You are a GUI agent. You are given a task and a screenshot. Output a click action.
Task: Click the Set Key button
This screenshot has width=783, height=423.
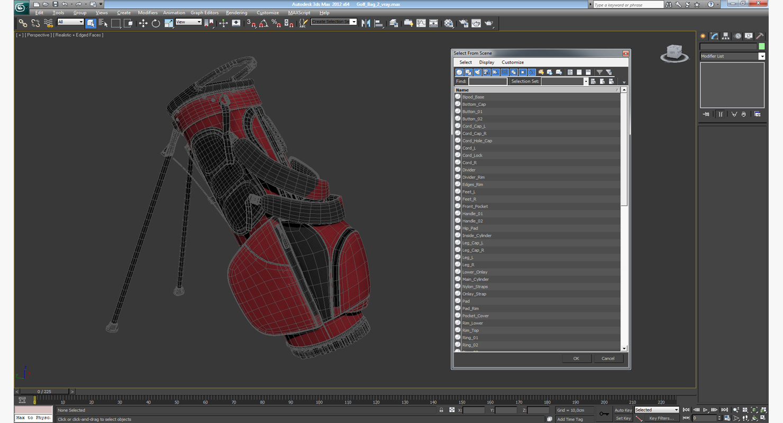click(x=623, y=418)
